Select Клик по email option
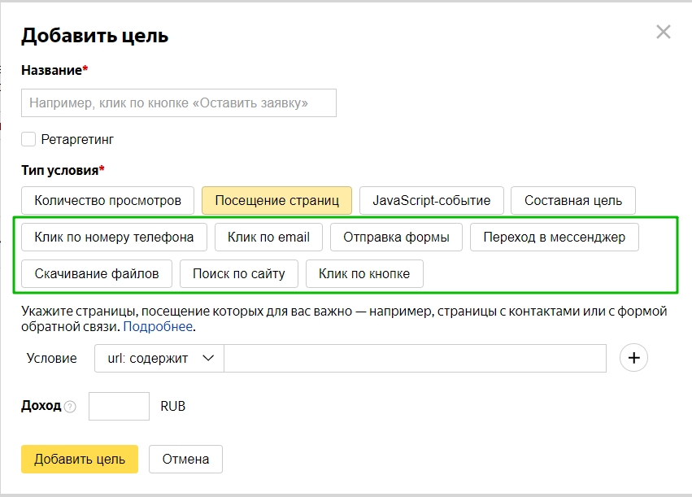 [269, 237]
